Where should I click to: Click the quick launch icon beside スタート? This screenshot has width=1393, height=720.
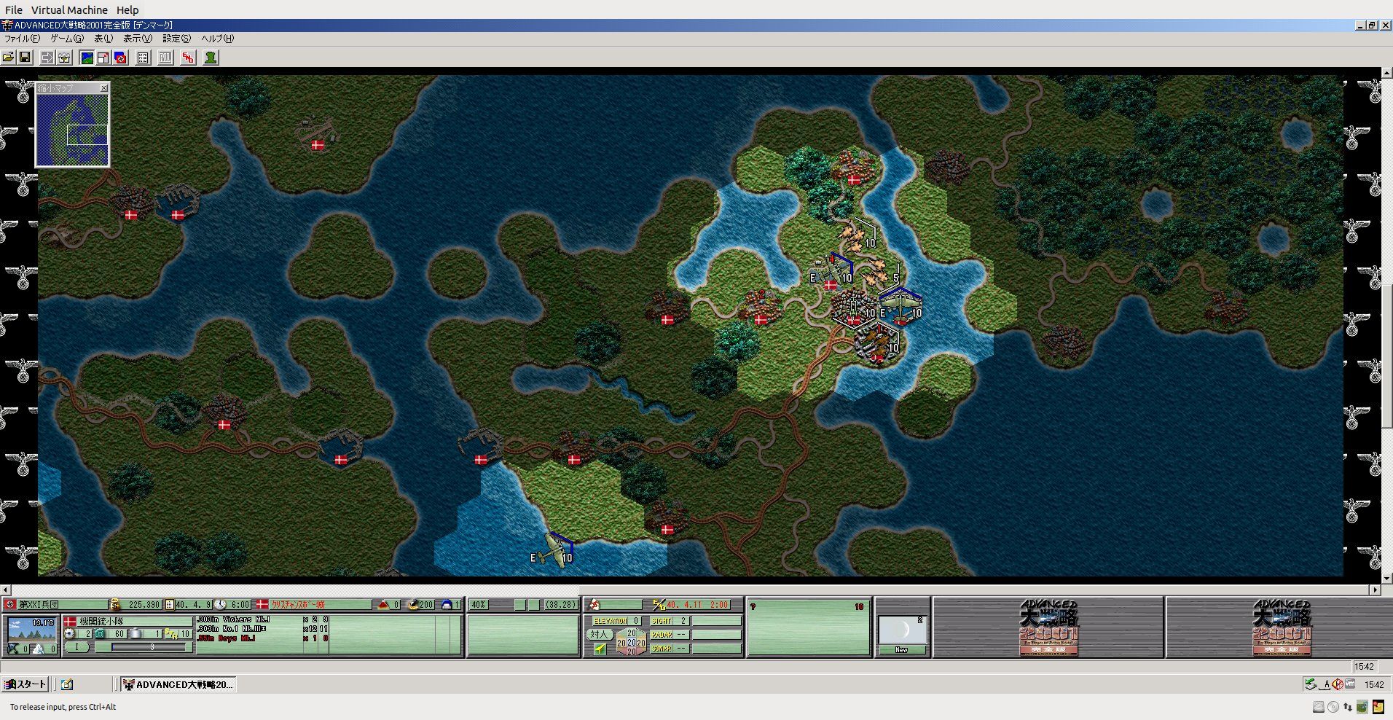click(67, 684)
